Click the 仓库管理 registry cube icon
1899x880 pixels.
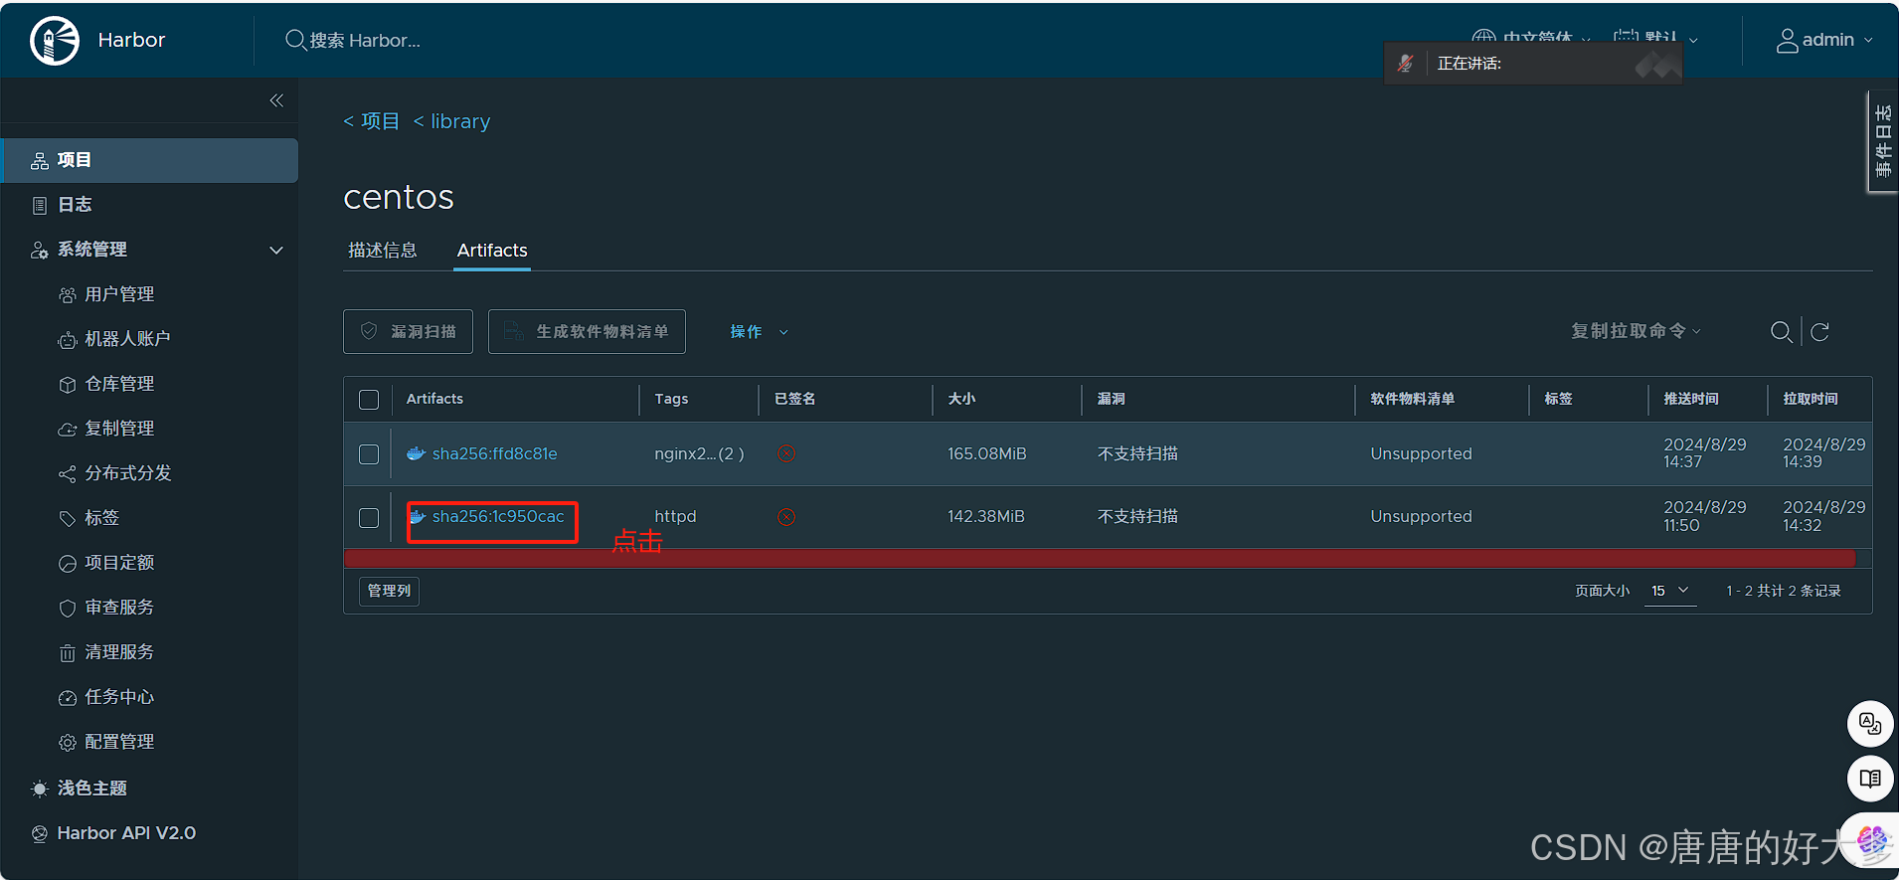pyautogui.click(x=68, y=385)
